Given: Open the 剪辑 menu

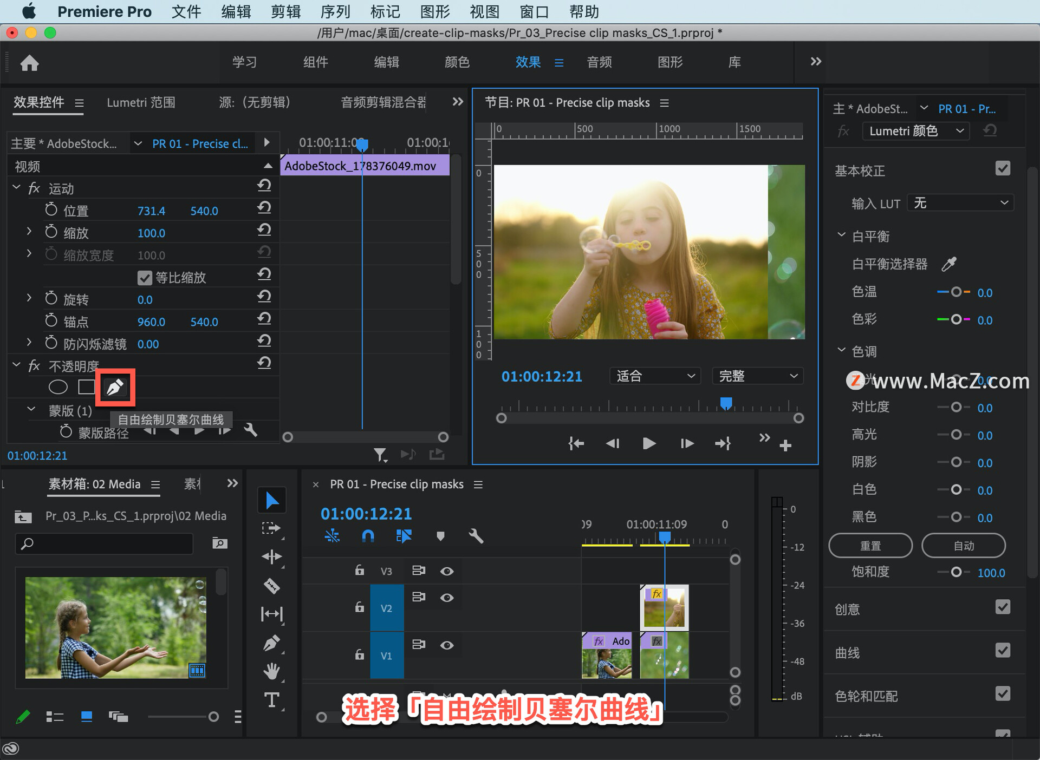Looking at the screenshot, I should (x=285, y=11).
